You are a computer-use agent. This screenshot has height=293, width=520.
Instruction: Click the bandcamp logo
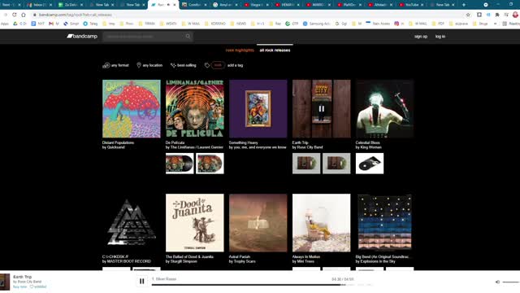tap(82, 36)
